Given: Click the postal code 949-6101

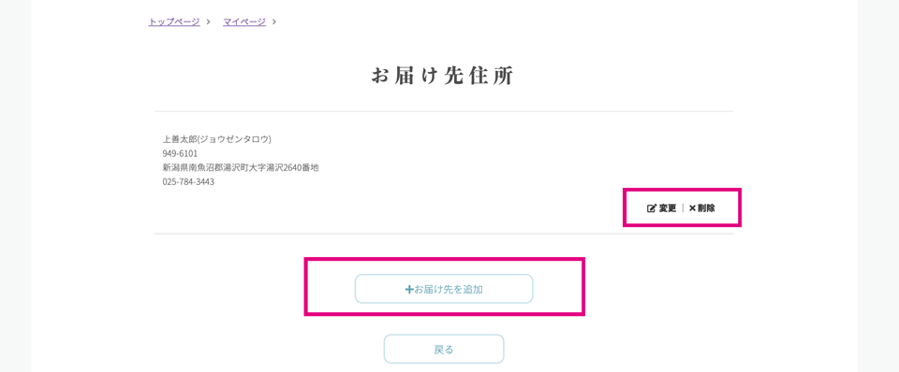Looking at the screenshot, I should tap(180, 153).
